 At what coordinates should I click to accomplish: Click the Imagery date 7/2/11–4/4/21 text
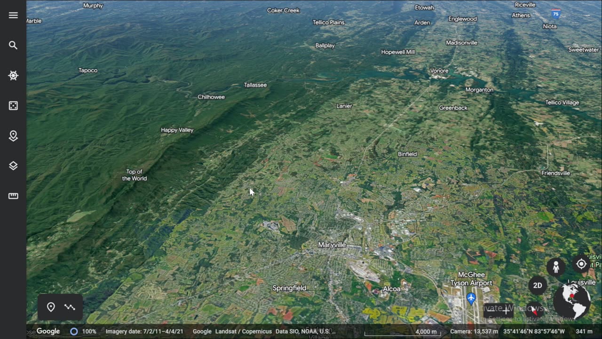tap(144, 331)
